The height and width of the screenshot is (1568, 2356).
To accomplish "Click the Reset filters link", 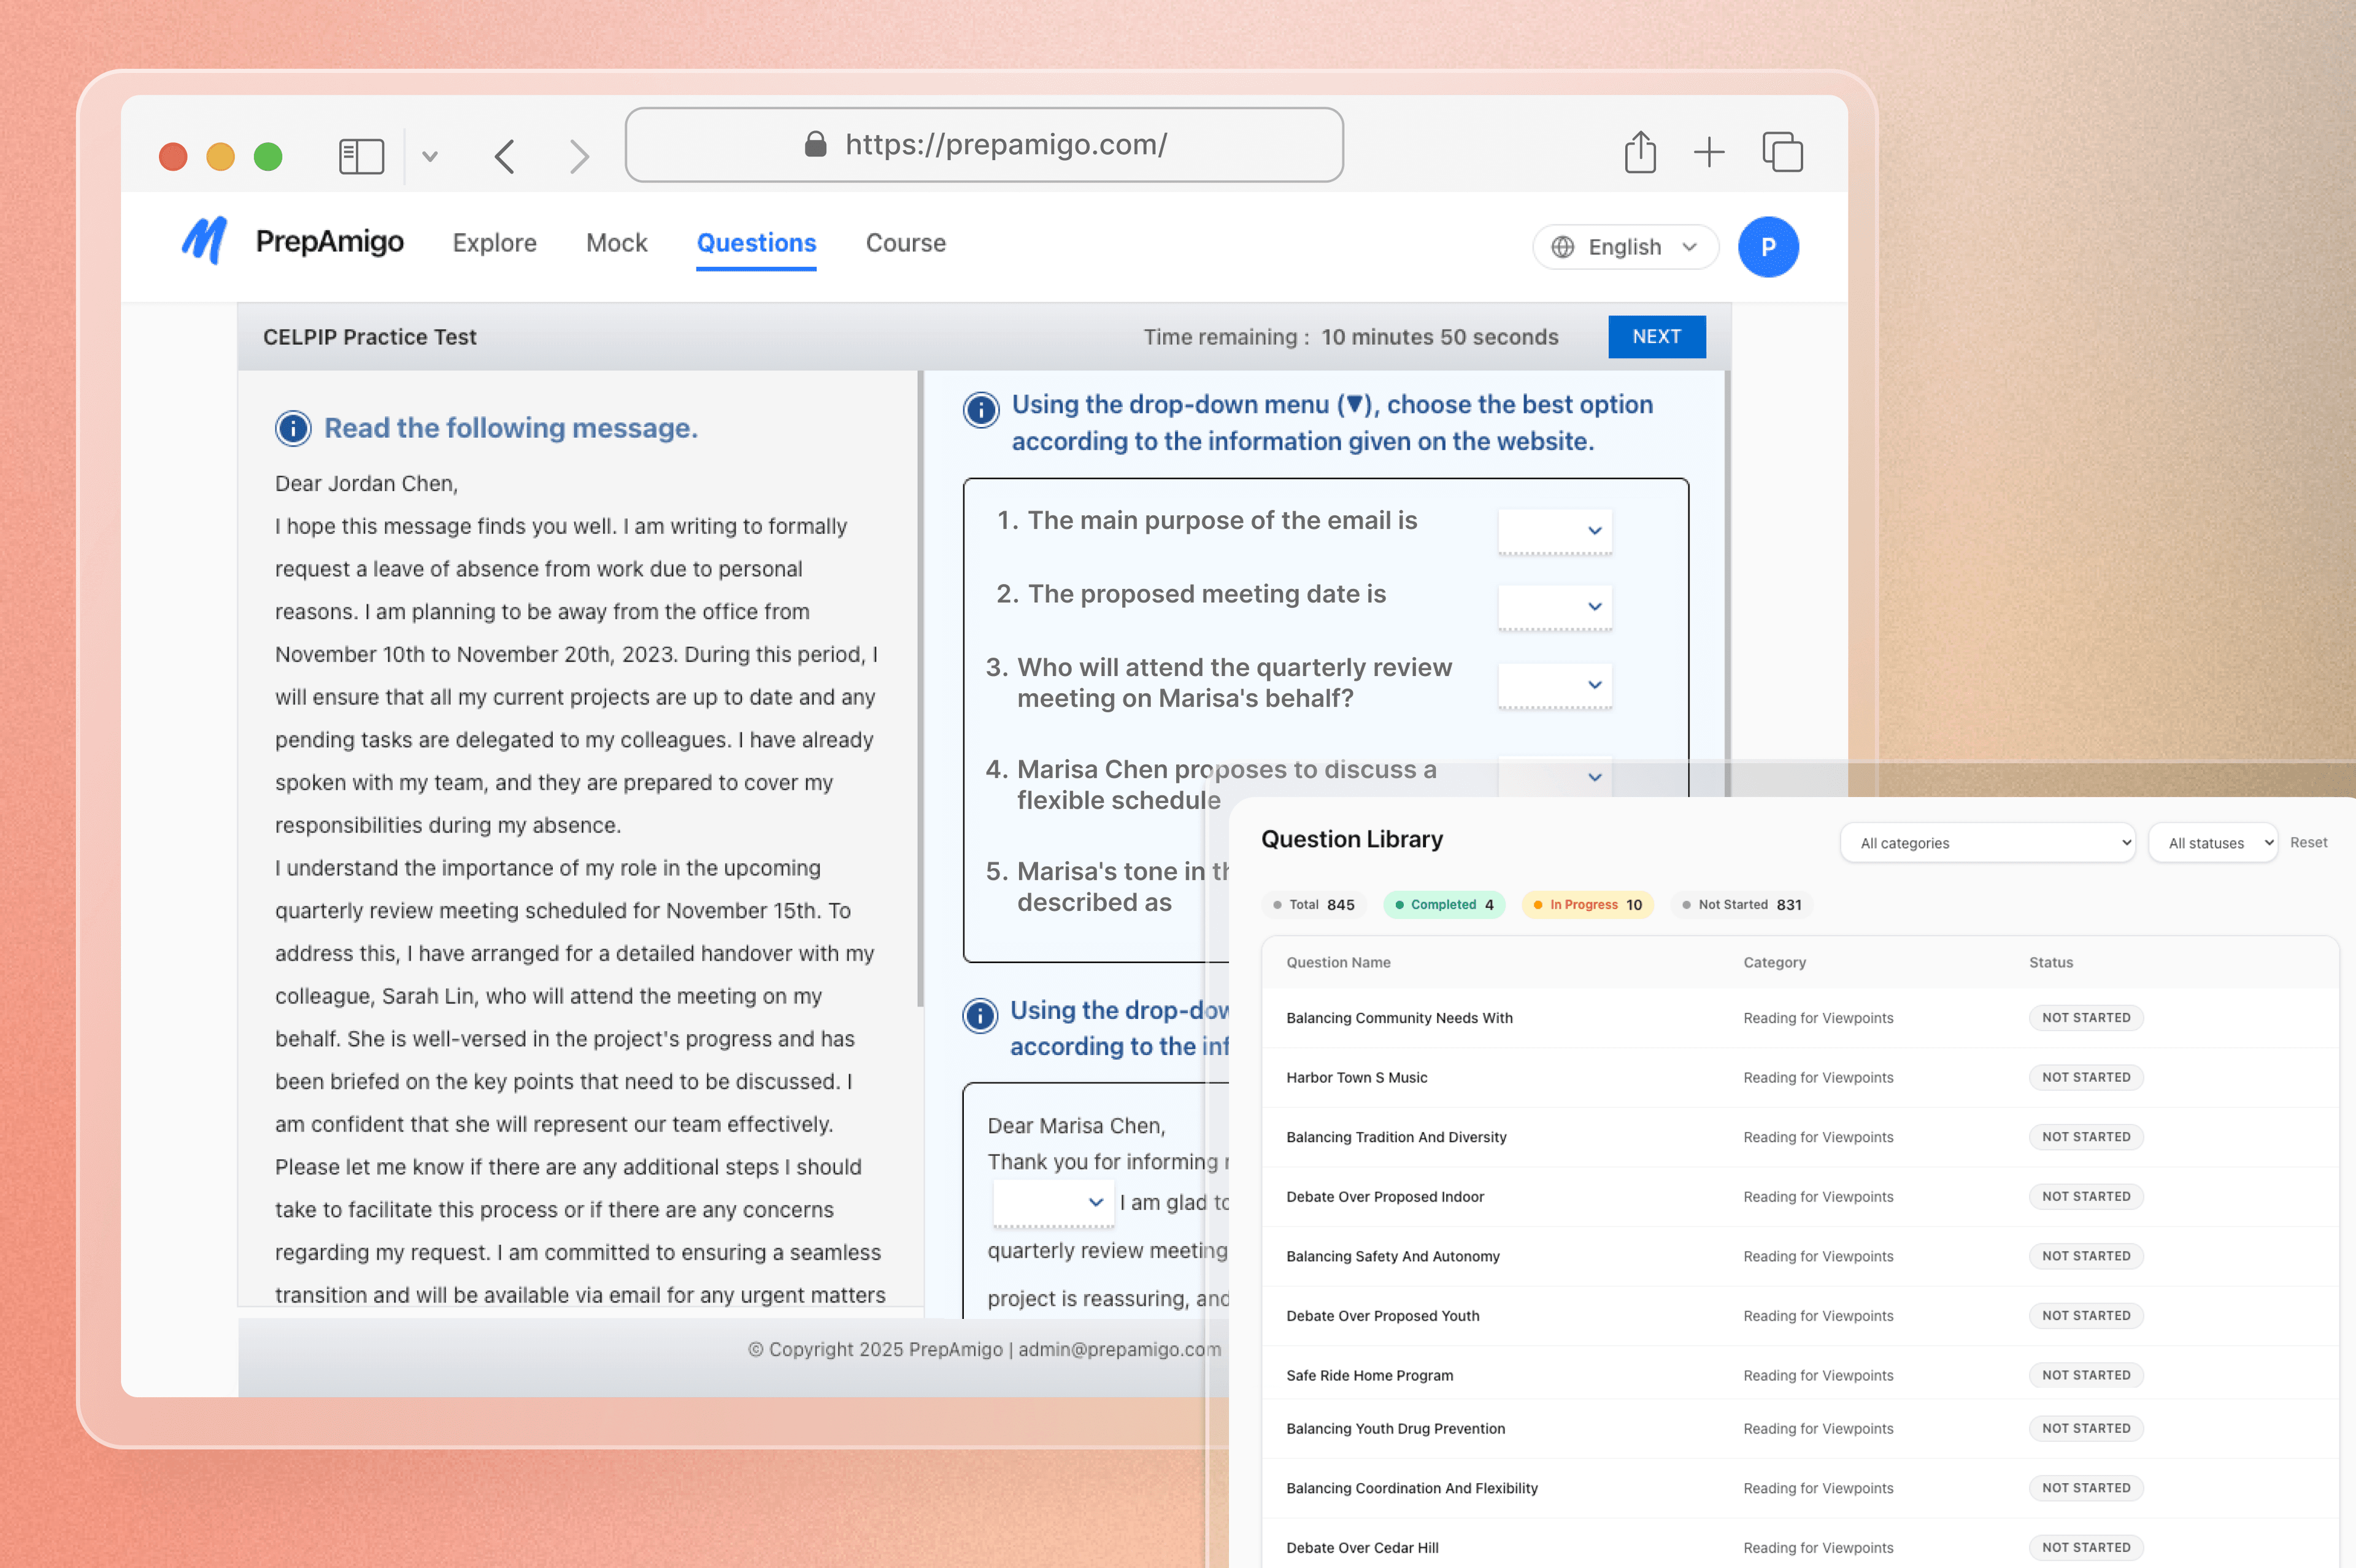I will click(x=2308, y=843).
